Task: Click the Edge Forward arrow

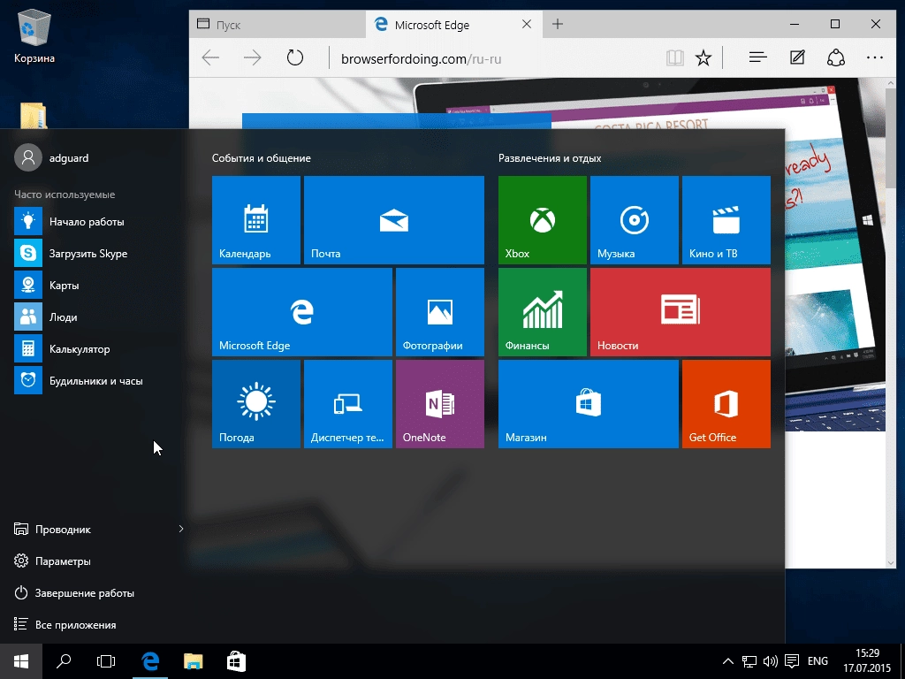Action: tap(252, 57)
